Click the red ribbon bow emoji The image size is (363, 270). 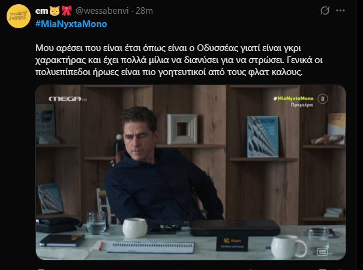click(x=67, y=11)
